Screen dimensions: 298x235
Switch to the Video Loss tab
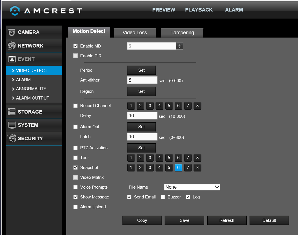coord(135,33)
